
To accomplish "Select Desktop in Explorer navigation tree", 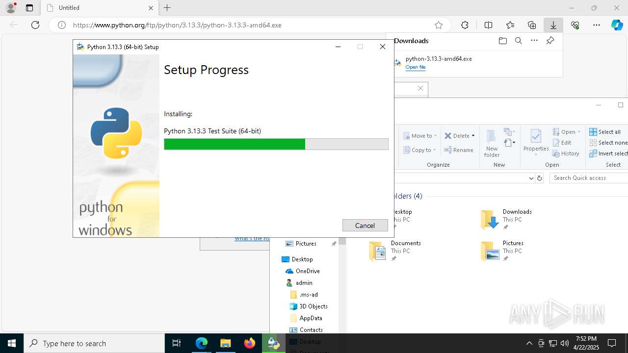I will tap(302, 259).
